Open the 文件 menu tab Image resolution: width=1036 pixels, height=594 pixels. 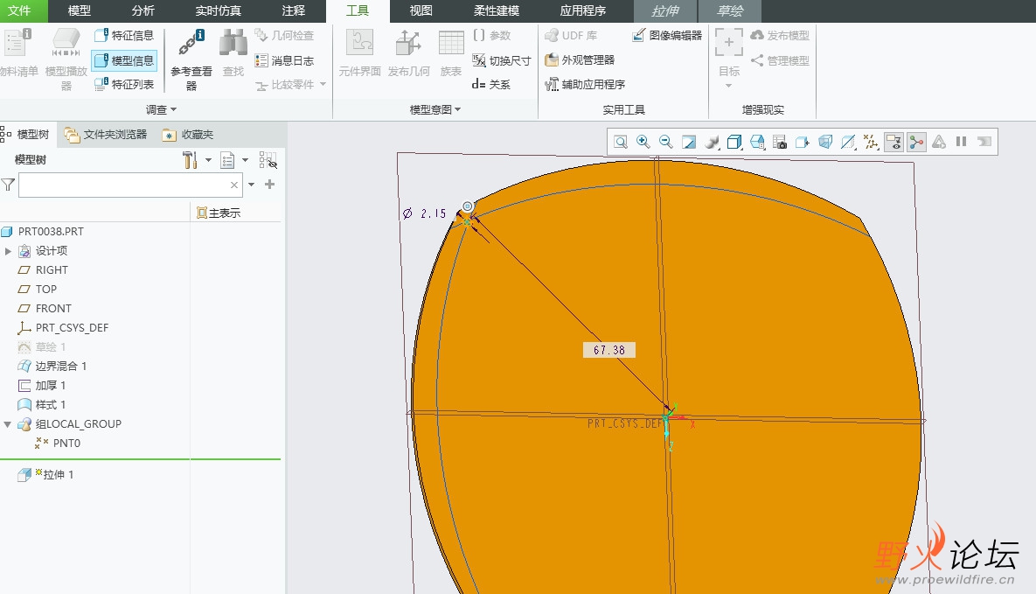click(19, 10)
